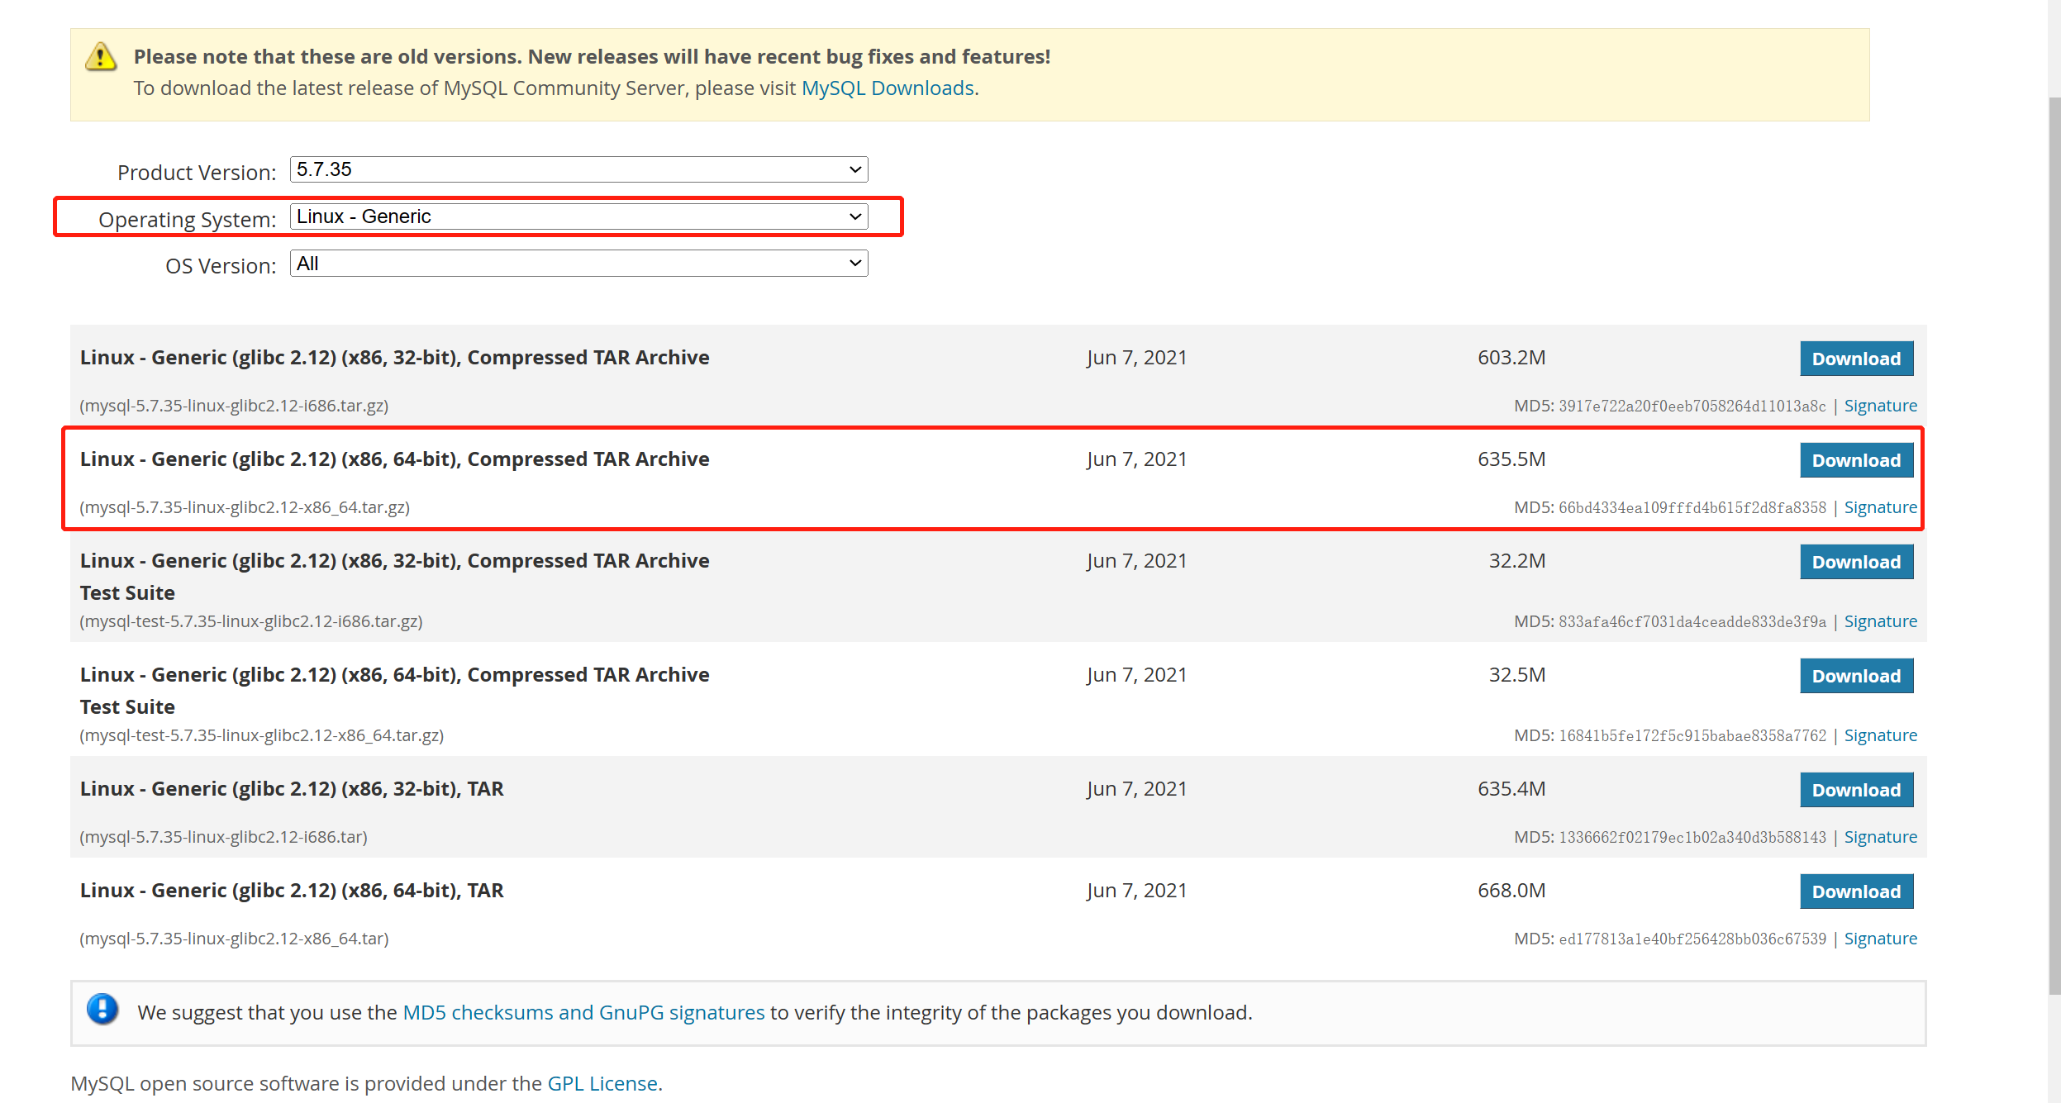Click MD5 value 66bd4334ea109fffd4b615f2d8fa8358
This screenshot has width=2061, height=1103.
pyautogui.click(x=1692, y=507)
